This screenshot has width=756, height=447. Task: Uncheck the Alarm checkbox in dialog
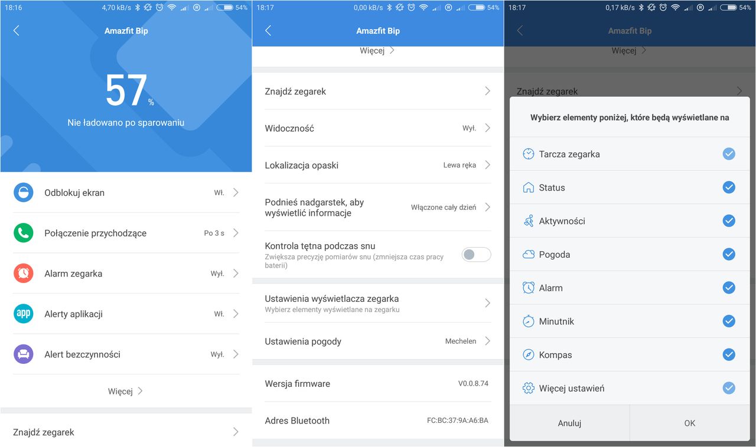[x=729, y=288]
